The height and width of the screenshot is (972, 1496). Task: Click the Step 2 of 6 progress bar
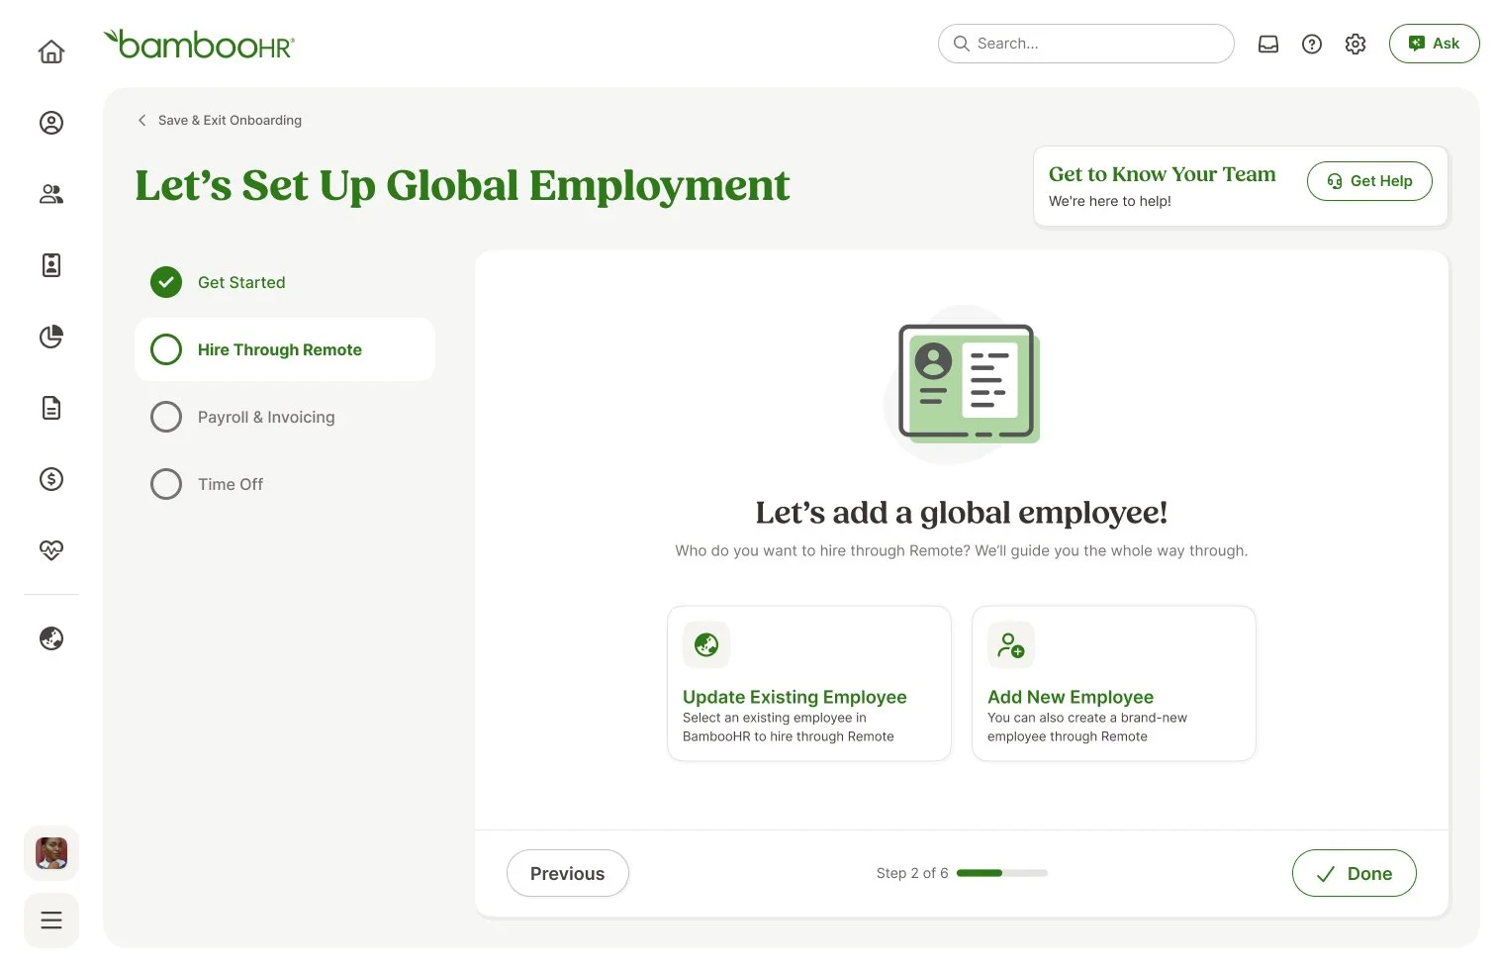tap(1002, 873)
